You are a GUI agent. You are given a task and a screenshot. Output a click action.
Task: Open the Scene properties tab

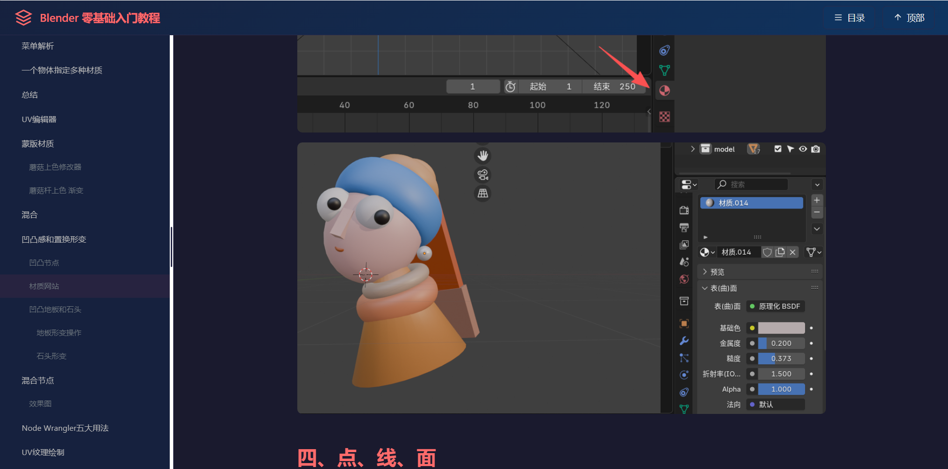click(684, 262)
